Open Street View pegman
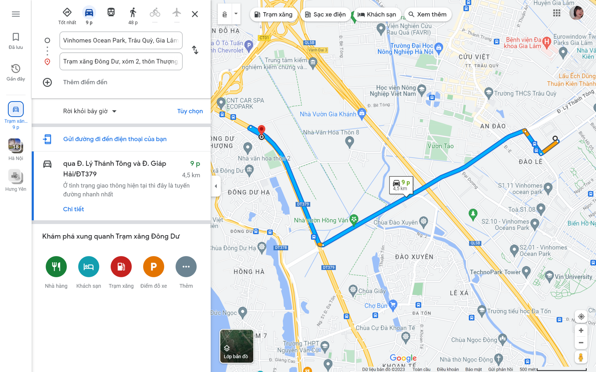Image resolution: width=596 pixels, height=372 pixels. click(x=581, y=357)
